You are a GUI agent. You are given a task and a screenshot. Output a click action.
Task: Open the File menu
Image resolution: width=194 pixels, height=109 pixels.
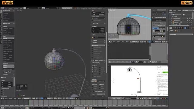[6, 8]
